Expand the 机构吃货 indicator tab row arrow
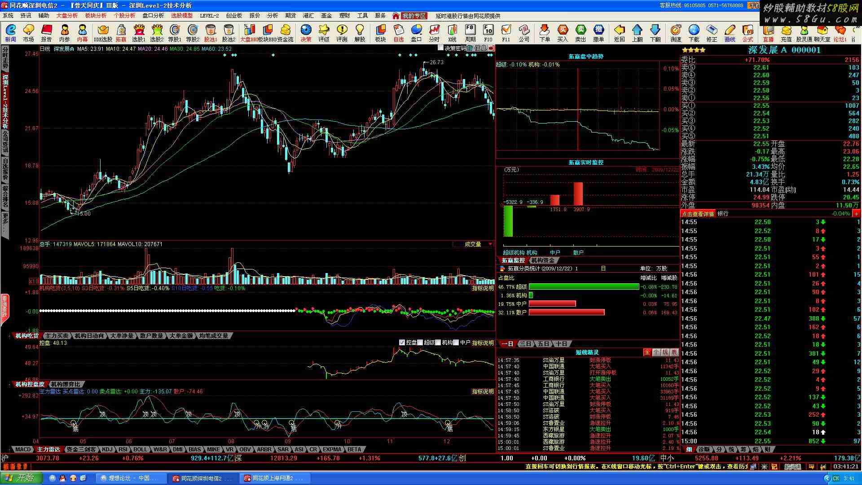862x485 pixels. [10, 335]
